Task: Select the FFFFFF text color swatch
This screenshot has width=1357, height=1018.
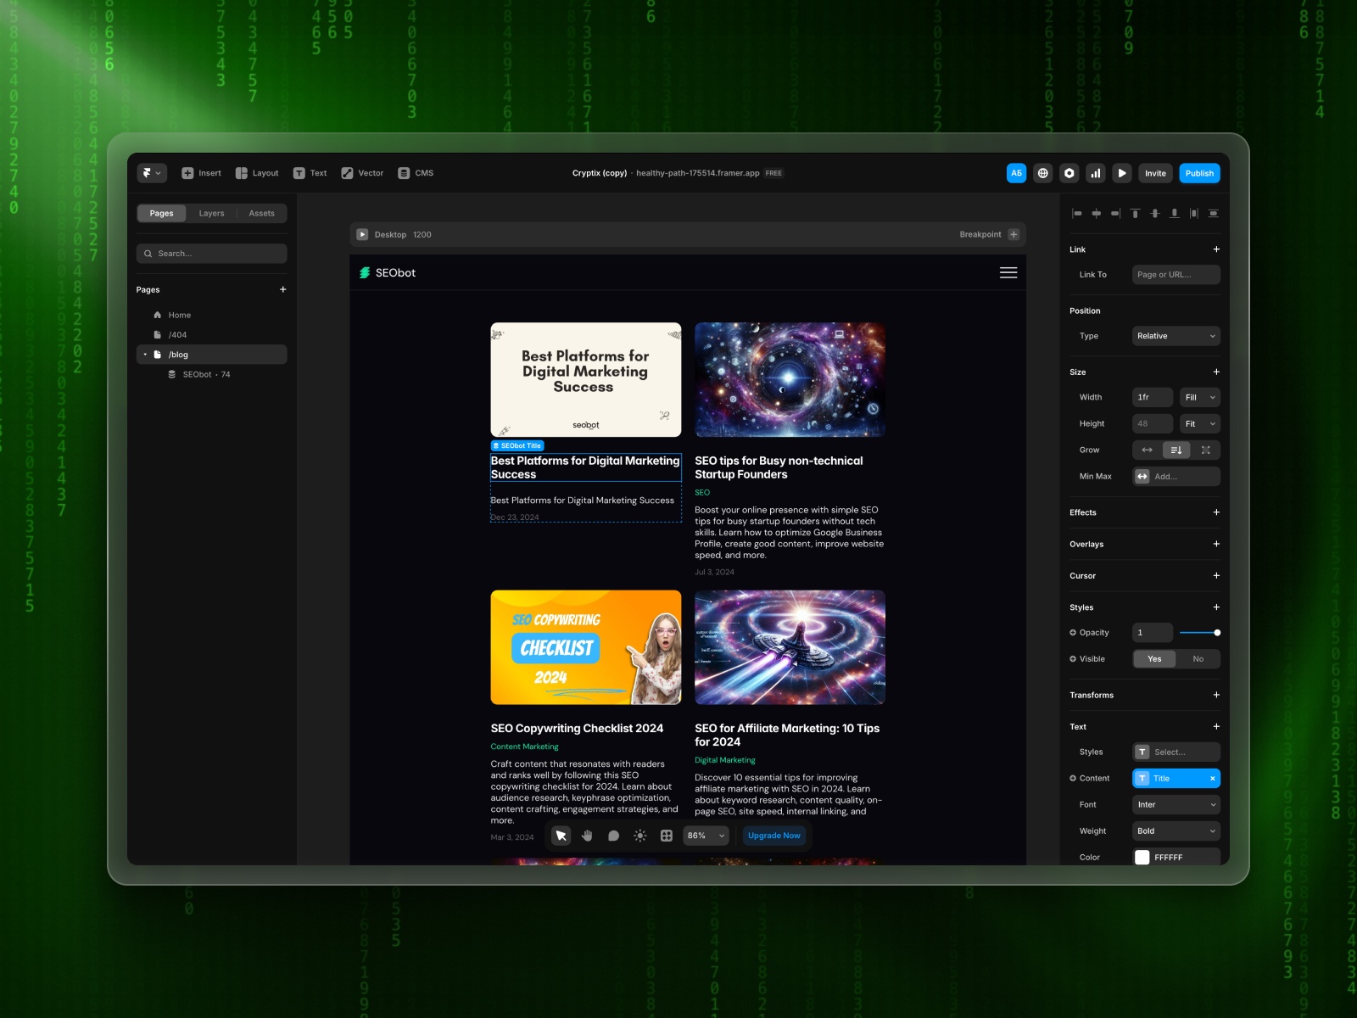Action: click(1142, 857)
